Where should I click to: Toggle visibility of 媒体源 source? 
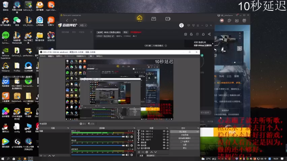pos(164,142)
